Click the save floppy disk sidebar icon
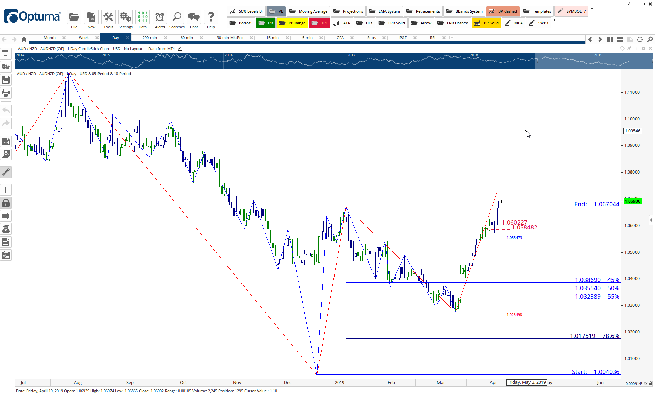 6,80
